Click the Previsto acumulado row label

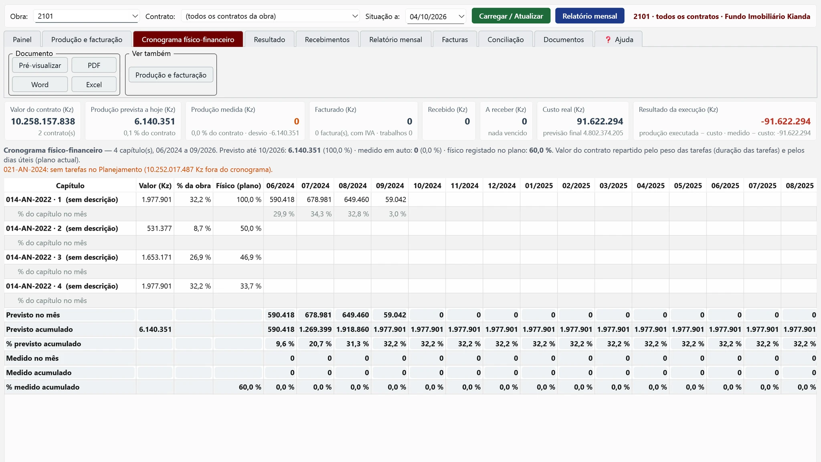click(39, 330)
